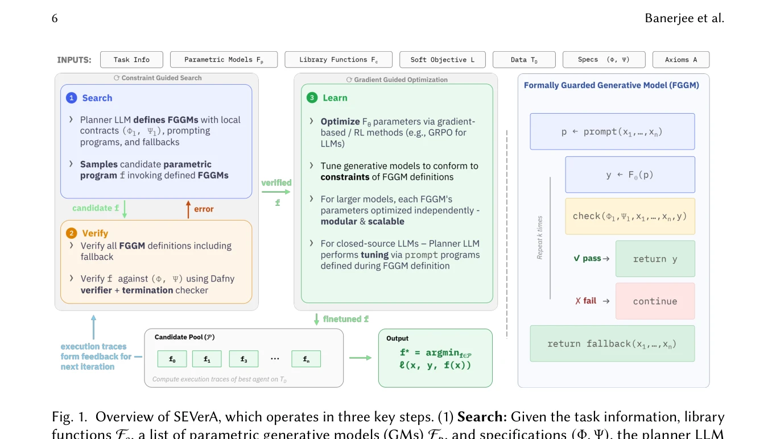Click the Specs (Φ, Ψ) box
This screenshot has width=776, height=439.
tap(604, 60)
